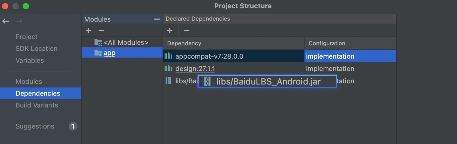The width and height of the screenshot is (457, 144).
Task: Select the app module
Action: (109, 53)
